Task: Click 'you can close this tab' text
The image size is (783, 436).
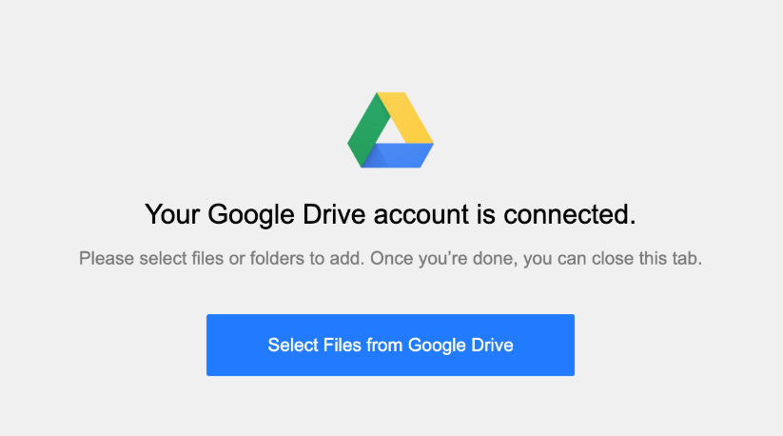Action: 613,259
